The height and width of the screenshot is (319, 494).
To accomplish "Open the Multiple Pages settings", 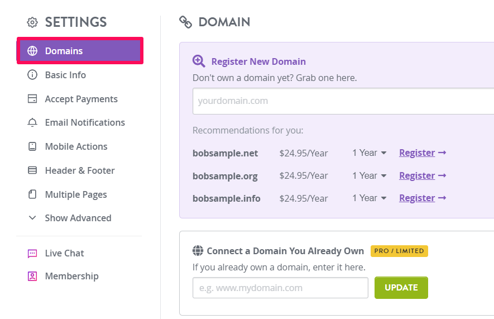I will point(76,194).
